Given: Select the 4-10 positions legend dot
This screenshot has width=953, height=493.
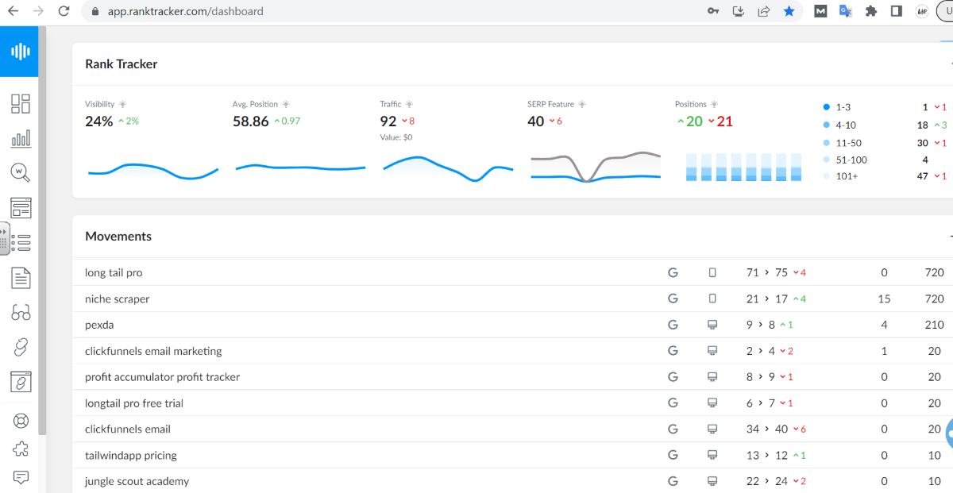Looking at the screenshot, I should (x=827, y=125).
